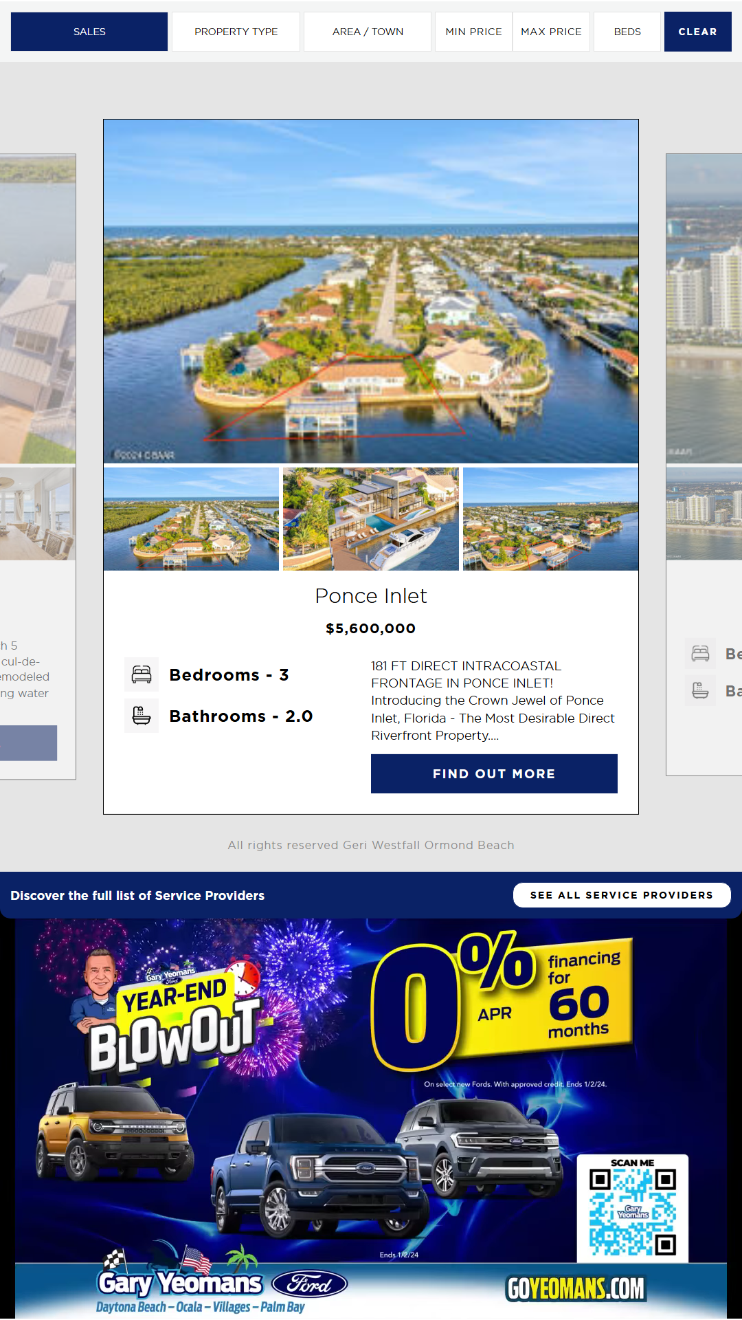The image size is (742, 1320).
Task: Click the Ponce Inlet listing title
Action: pyautogui.click(x=371, y=595)
